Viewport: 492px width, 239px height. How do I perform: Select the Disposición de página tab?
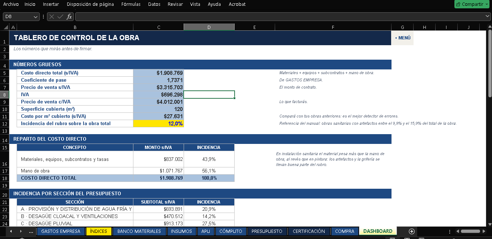point(90,4)
